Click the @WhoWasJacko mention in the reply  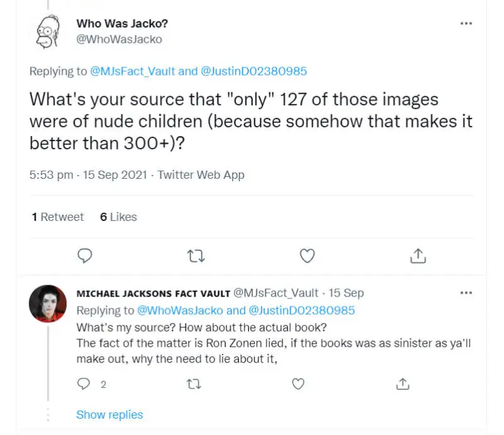click(180, 310)
